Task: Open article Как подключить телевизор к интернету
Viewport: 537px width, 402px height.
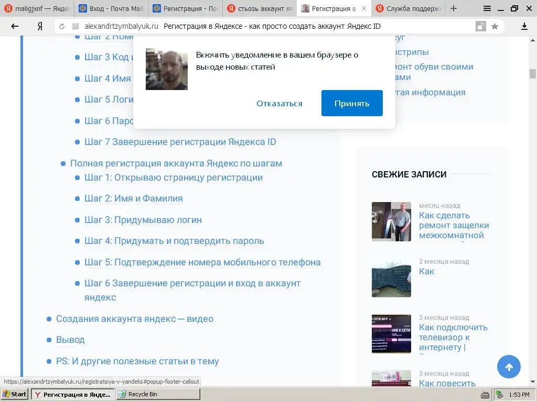Action: [x=453, y=338]
